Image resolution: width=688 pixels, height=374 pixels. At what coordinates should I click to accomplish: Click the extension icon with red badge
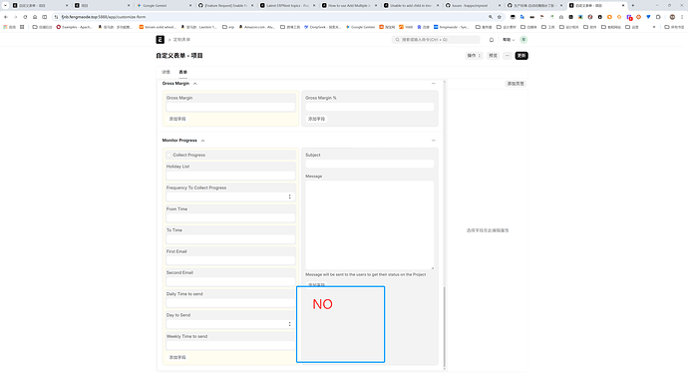click(x=629, y=17)
